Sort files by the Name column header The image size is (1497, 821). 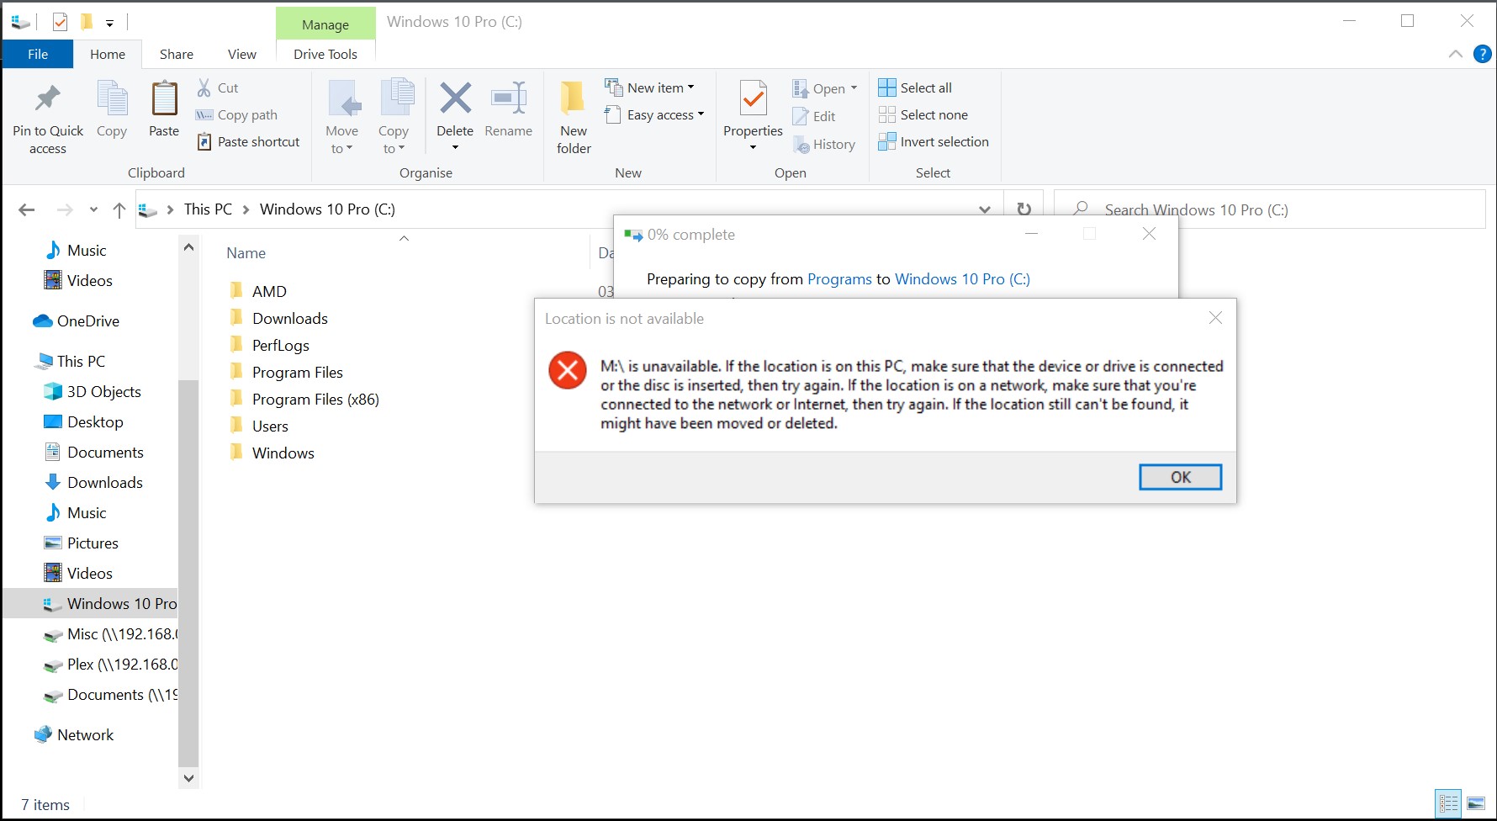[x=246, y=253]
